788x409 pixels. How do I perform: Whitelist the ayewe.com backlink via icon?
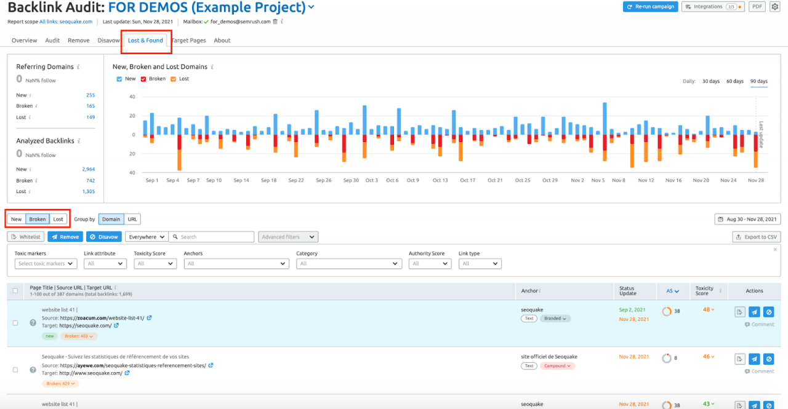click(x=740, y=359)
